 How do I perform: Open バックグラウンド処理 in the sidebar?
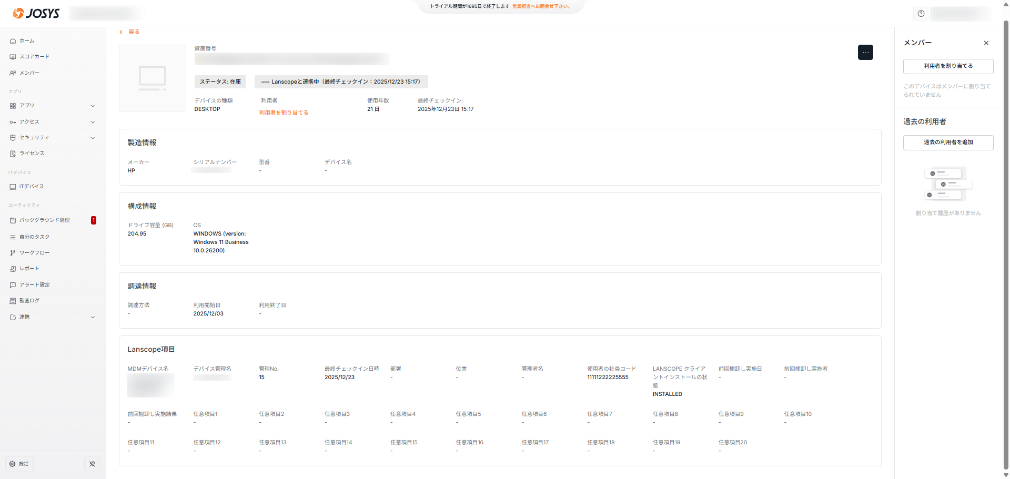[45, 220]
